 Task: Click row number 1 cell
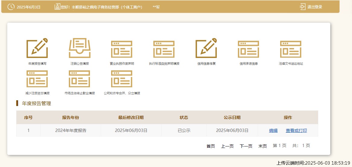click(28, 130)
